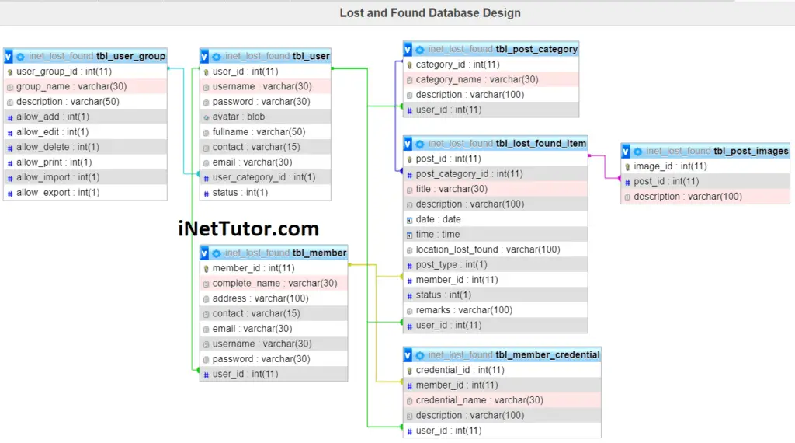The image size is (795, 443).
Task: Open gear options icon of tbl_member_credential
Action: pos(420,354)
